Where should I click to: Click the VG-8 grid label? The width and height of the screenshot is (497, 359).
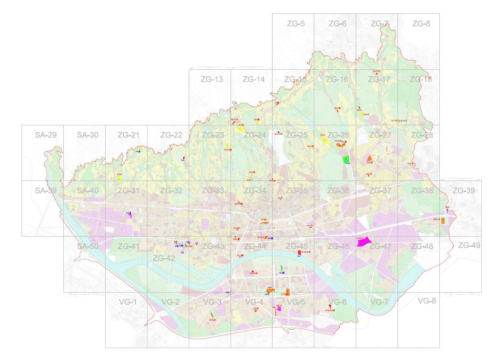tap(427, 301)
